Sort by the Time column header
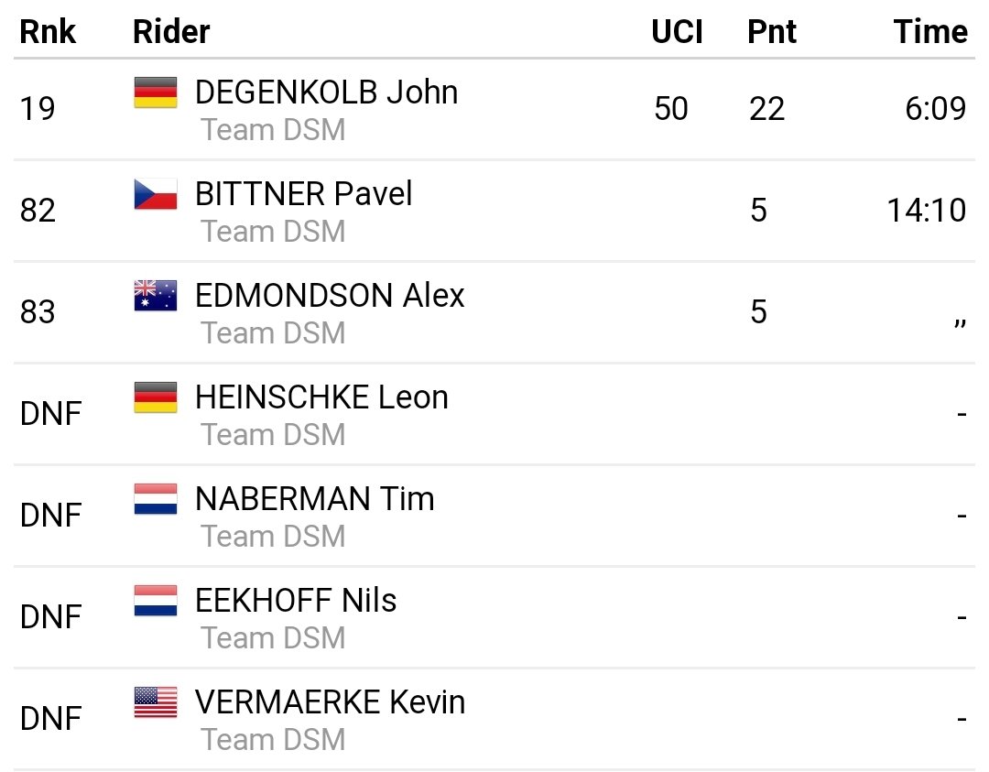The image size is (989, 772). 930,31
